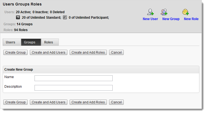Click the bottom Create and Add Users button
The image size is (206, 113).
pos(49,102)
